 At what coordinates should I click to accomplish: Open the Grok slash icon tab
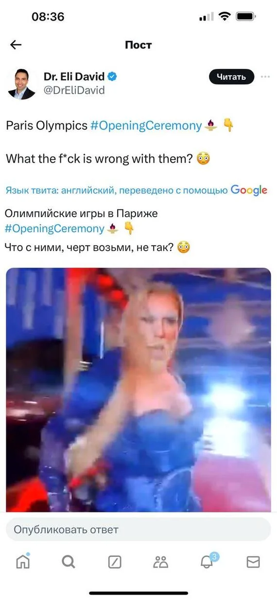pyautogui.click(x=114, y=562)
